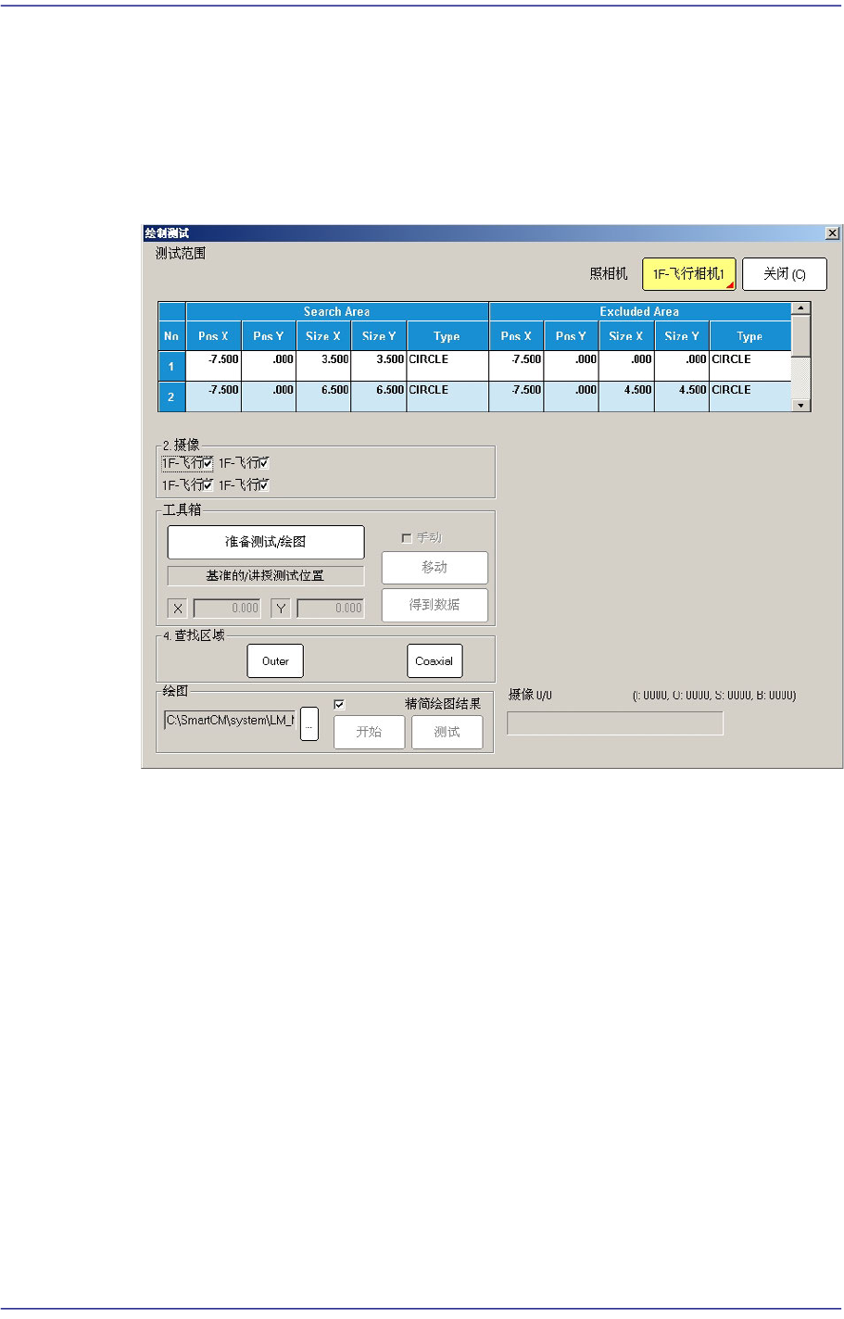Click Search Area Size X 6.500 in row 2
844x1319 pixels.
click(x=323, y=396)
